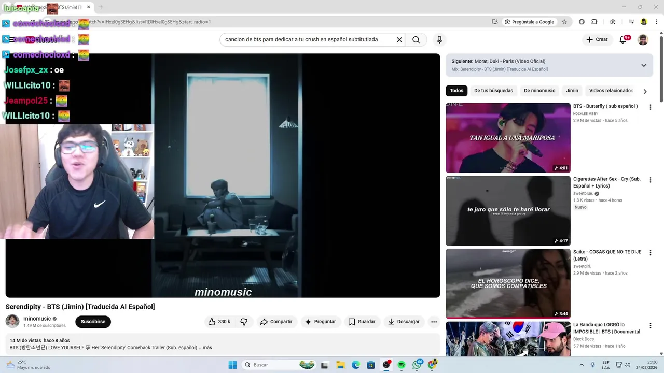Click the Suscribirse button

(x=93, y=322)
